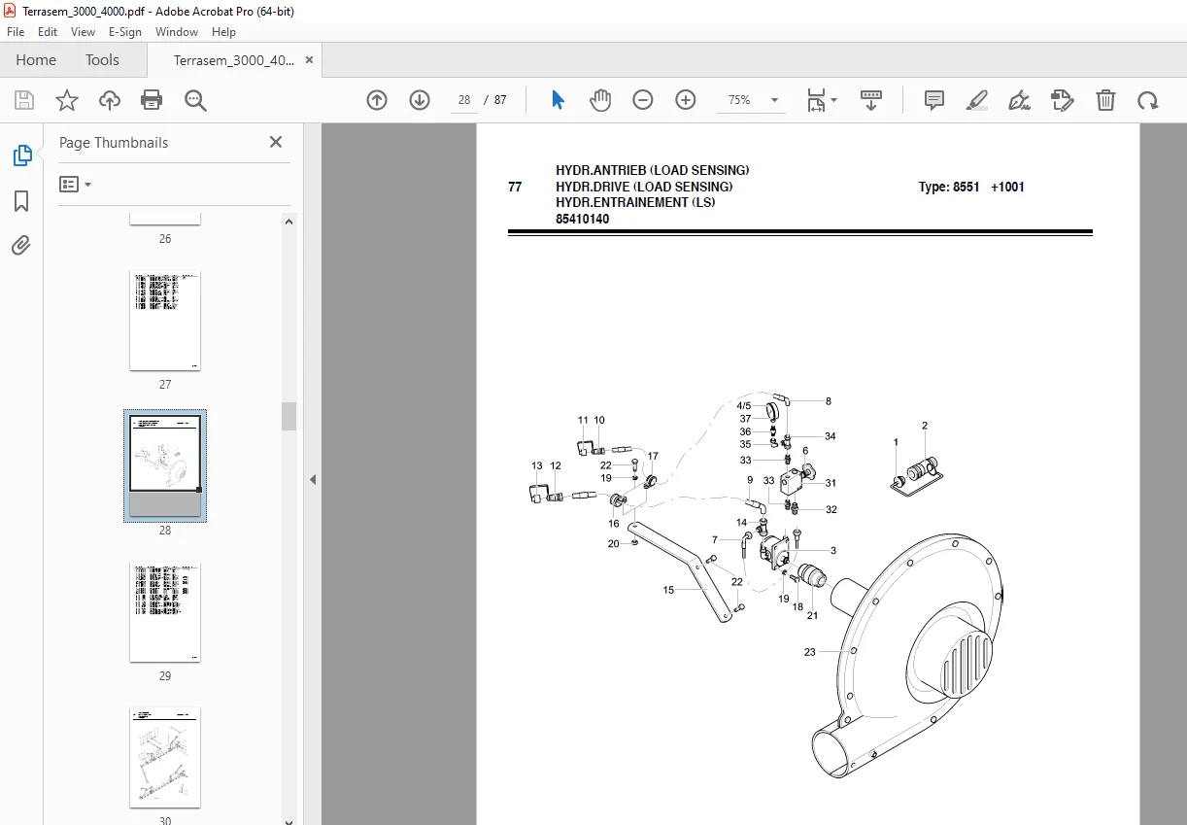Close the Terrasem_3000_40 document tab
This screenshot has width=1187, height=825.
tap(309, 60)
